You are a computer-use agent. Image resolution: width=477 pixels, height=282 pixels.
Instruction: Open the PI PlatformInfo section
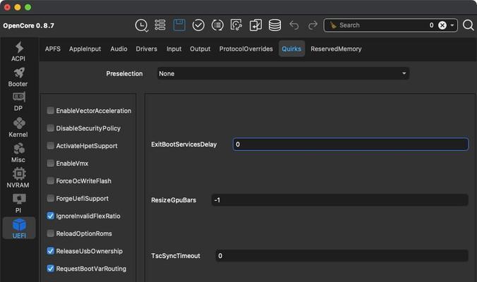pos(18,203)
